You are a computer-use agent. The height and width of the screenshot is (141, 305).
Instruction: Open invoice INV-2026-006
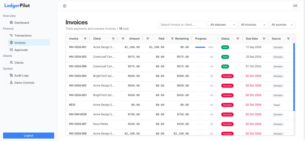coord(78,66)
